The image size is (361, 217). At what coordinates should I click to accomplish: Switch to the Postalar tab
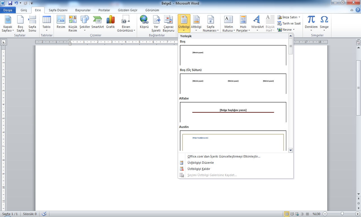[104, 10]
